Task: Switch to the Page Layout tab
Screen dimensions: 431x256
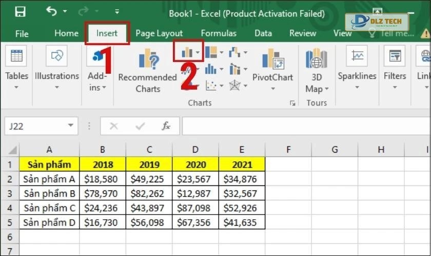Action: pyautogui.click(x=159, y=33)
